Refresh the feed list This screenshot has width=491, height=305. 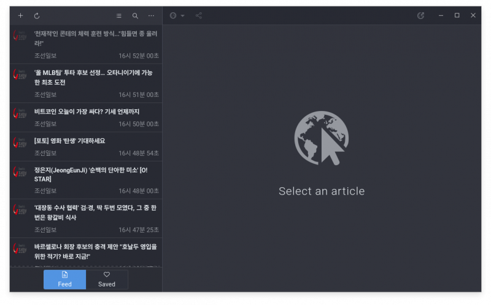coord(37,16)
